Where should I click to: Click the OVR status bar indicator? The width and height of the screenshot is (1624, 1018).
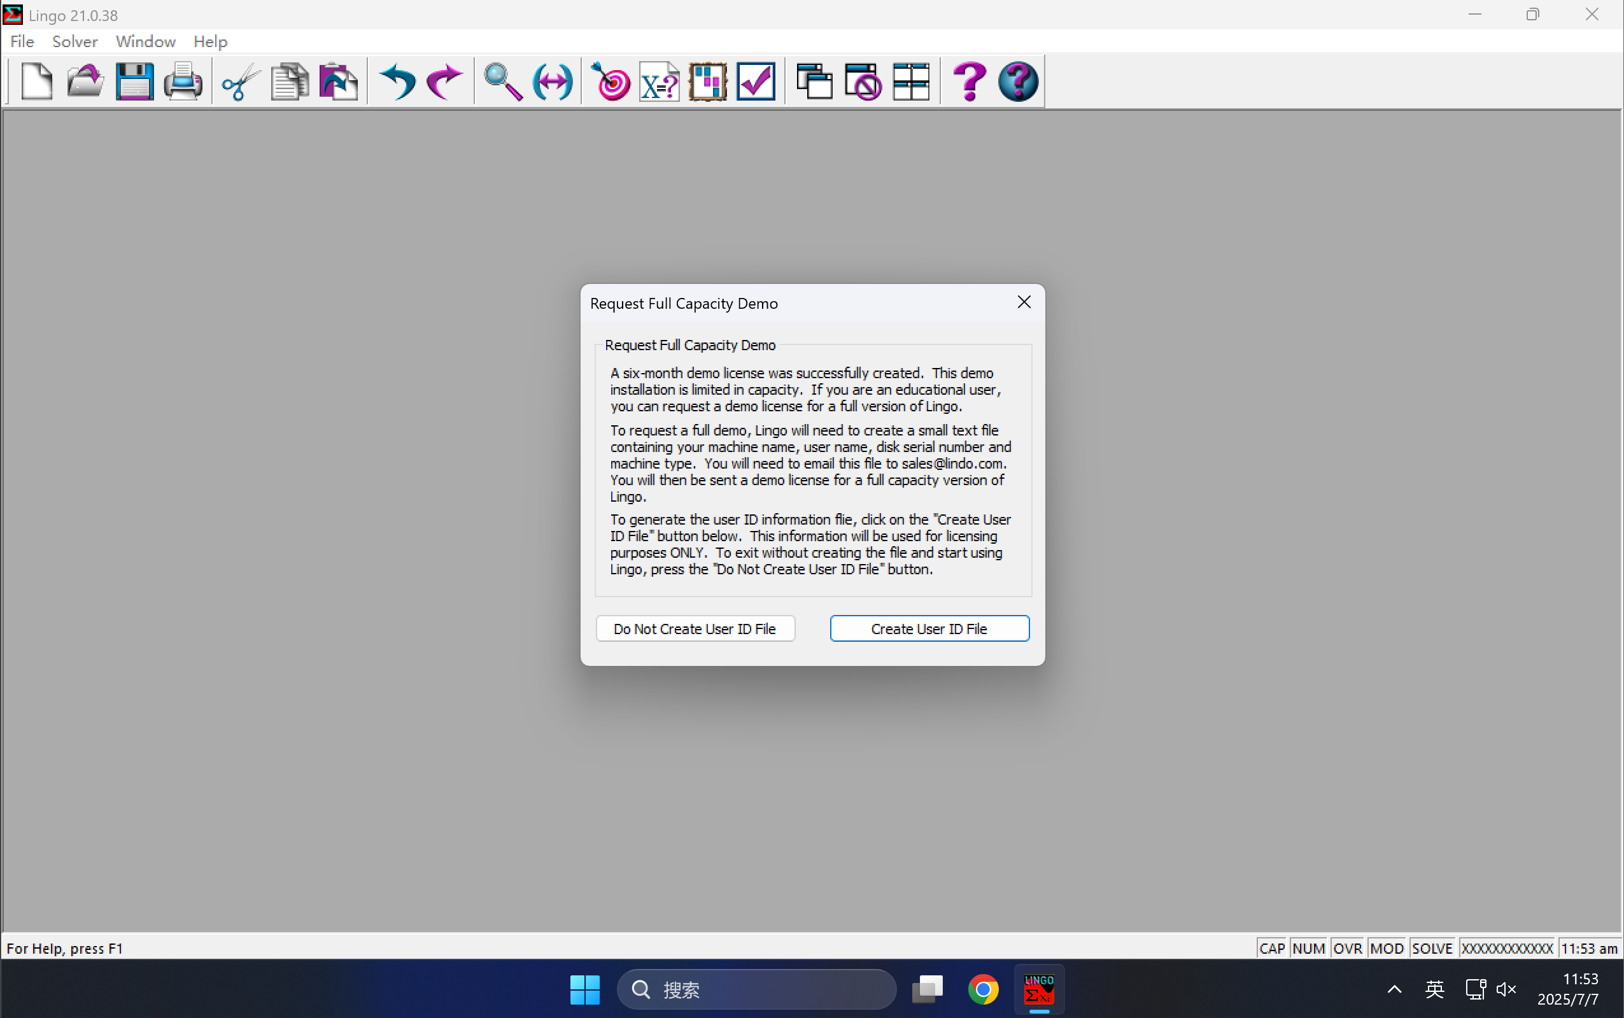pyautogui.click(x=1347, y=948)
